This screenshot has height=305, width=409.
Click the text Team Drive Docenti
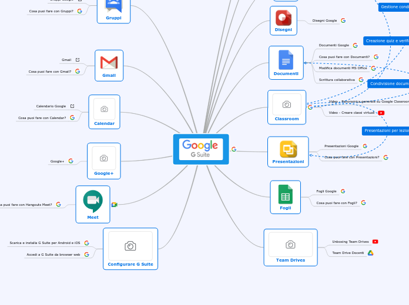348,253
